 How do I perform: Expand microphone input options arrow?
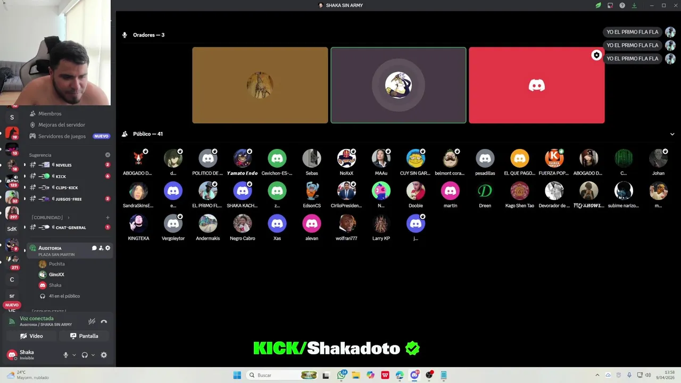(x=74, y=355)
